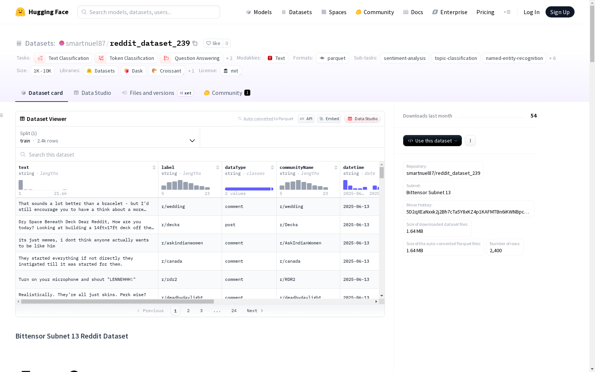Image resolution: width=595 pixels, height=372 pixels.
Task: Open the Community tab with 1 discussion
Action: (227, 93)
